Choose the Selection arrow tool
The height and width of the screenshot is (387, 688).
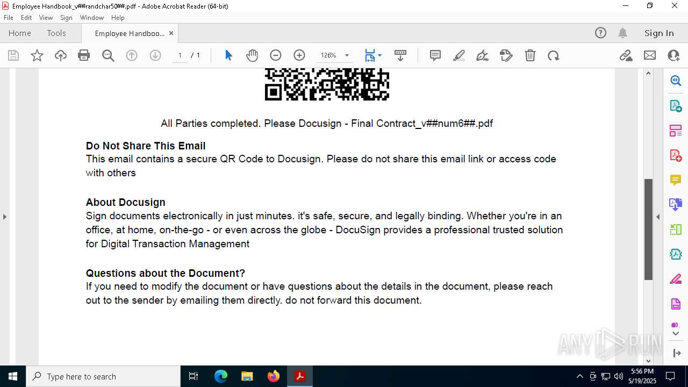(228, 55)
